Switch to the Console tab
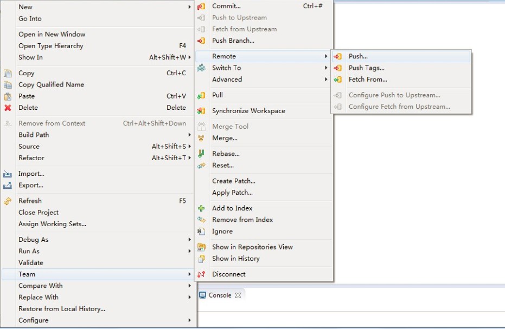The image size is (505, 329). (x=220, y=295)
